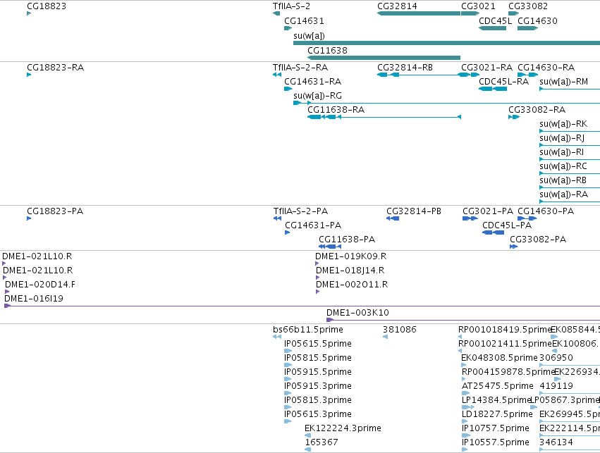Click the CG14631-RA transcript label
Screen dimensions: 600x453
312,82
